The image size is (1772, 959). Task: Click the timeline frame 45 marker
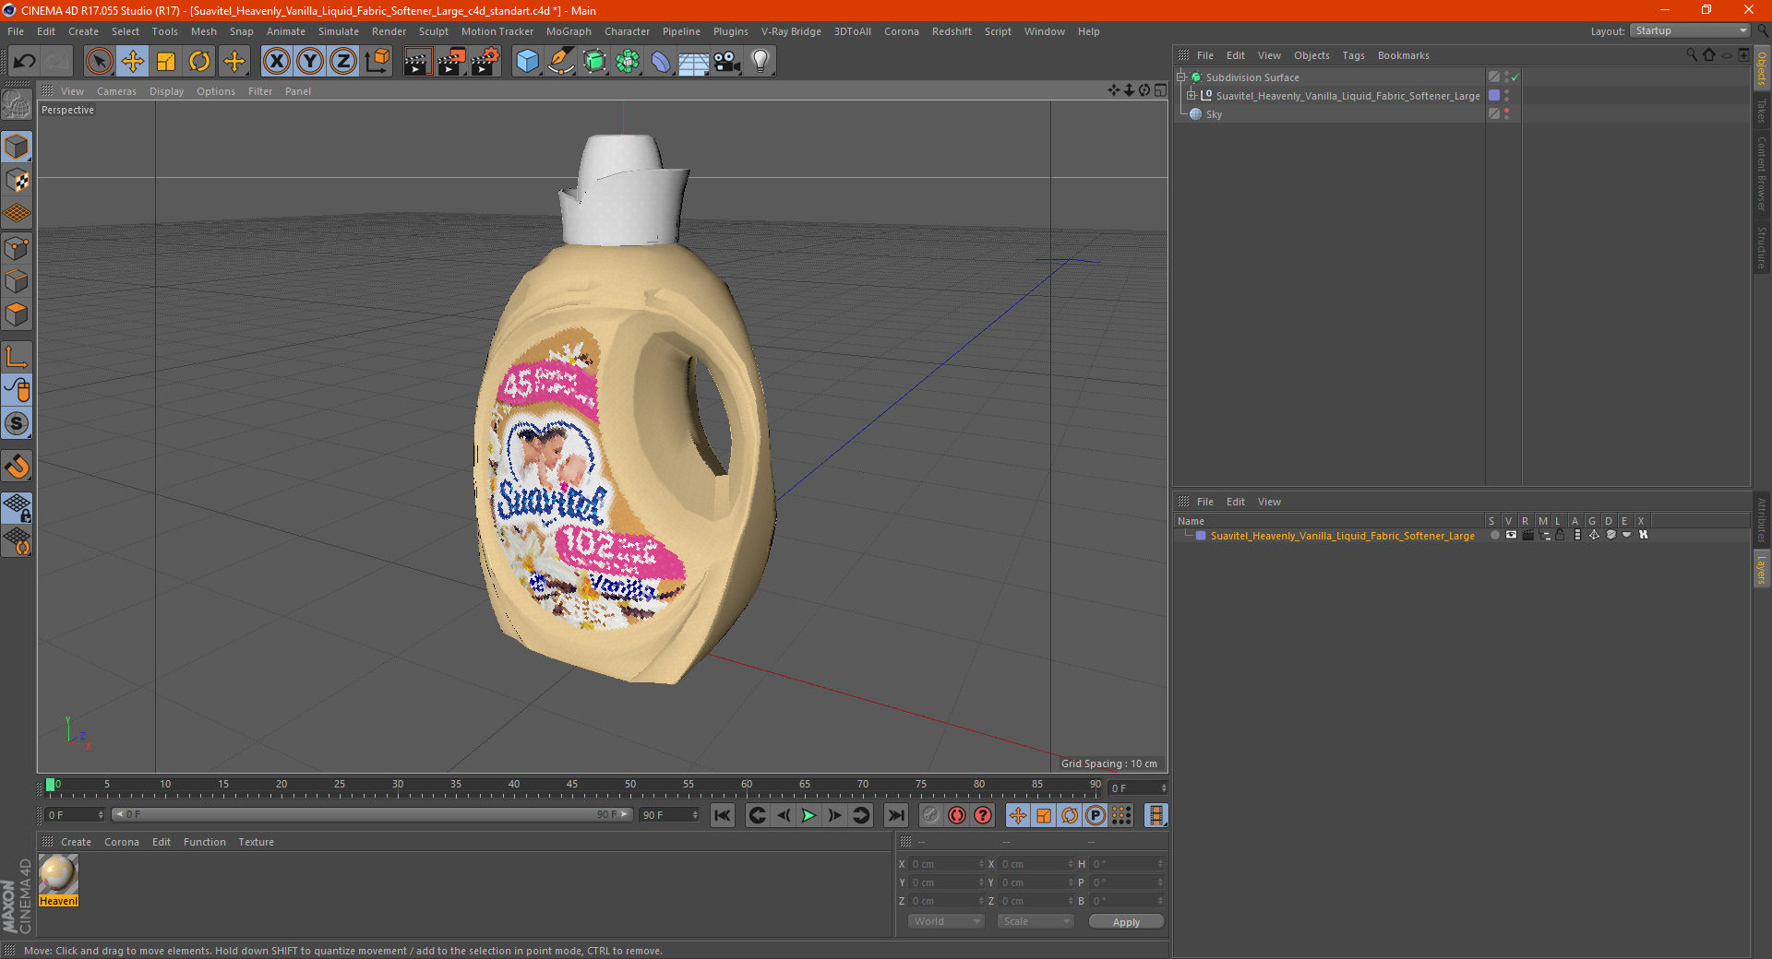(572, 785)
